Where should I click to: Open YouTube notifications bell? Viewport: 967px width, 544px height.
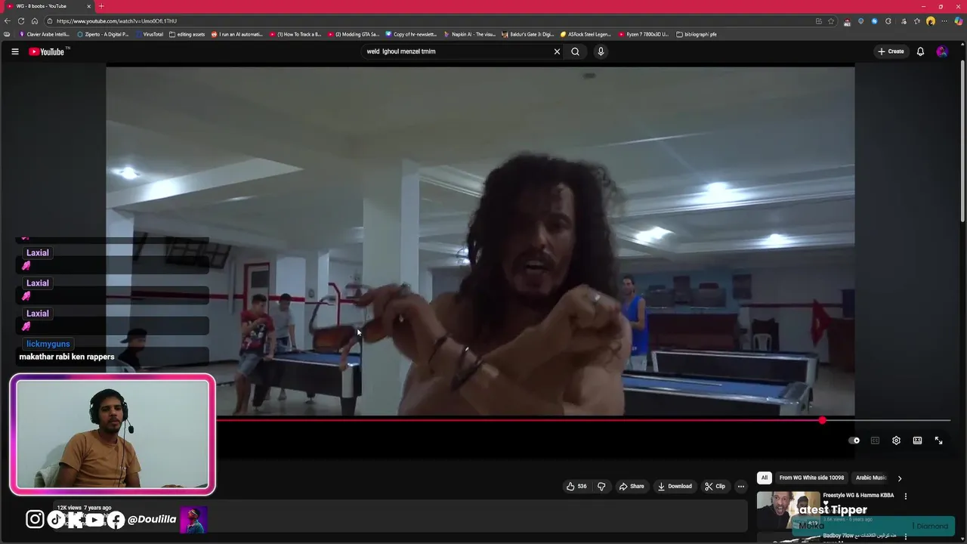[x=920, y=51]
